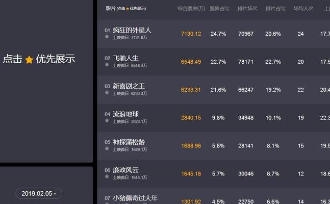Star the film 神探蒲松龄
This screenshot has width=330, height=204.
[x=107, y=148]
